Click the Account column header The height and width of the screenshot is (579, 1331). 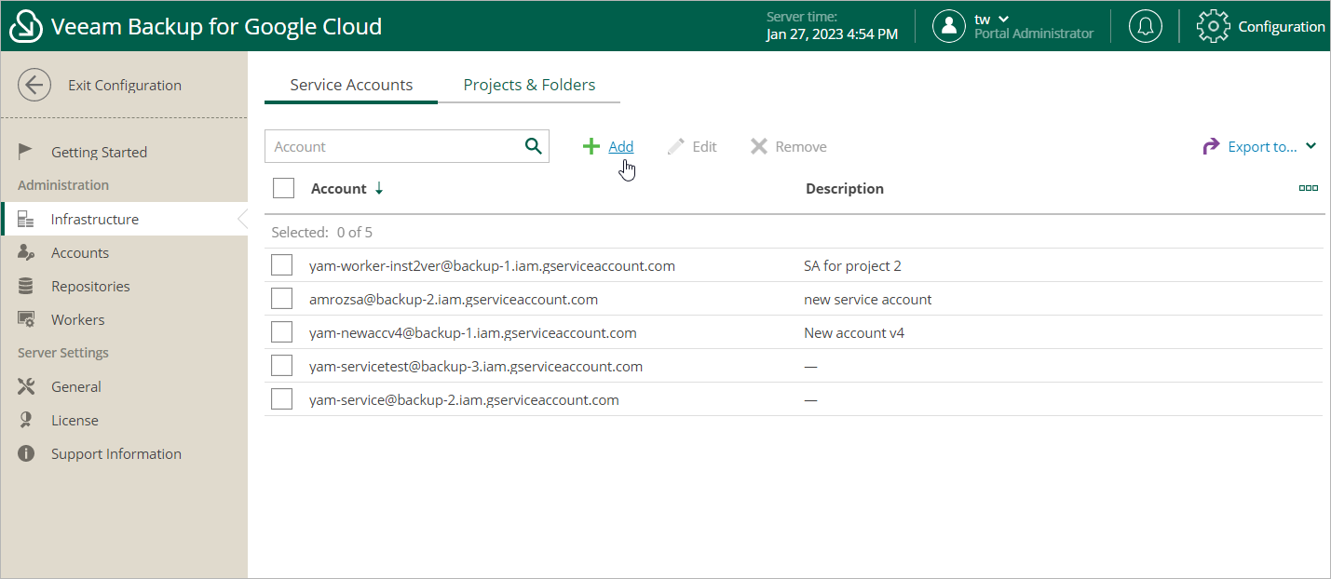(338, 188)
